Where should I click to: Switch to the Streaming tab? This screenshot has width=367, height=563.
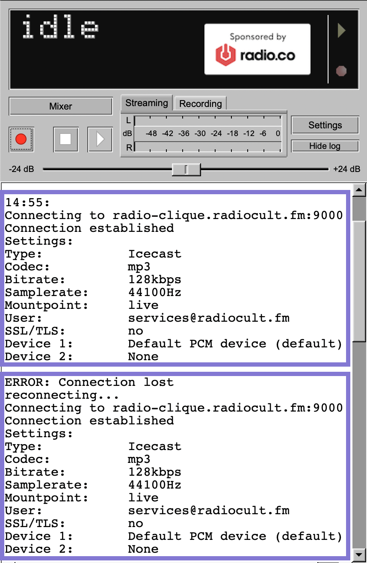pos(147,103)
